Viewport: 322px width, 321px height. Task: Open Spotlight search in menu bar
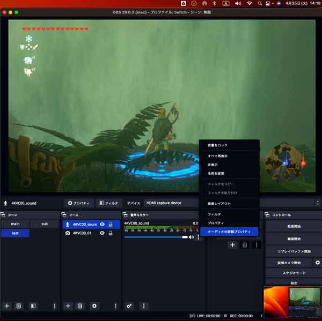(x=260, y=3)
